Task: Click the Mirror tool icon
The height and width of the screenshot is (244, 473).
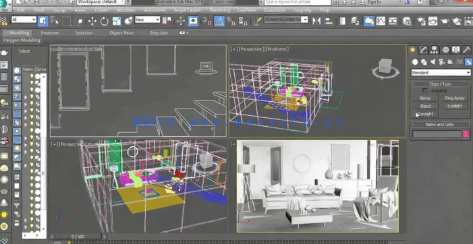Action: 316,21
